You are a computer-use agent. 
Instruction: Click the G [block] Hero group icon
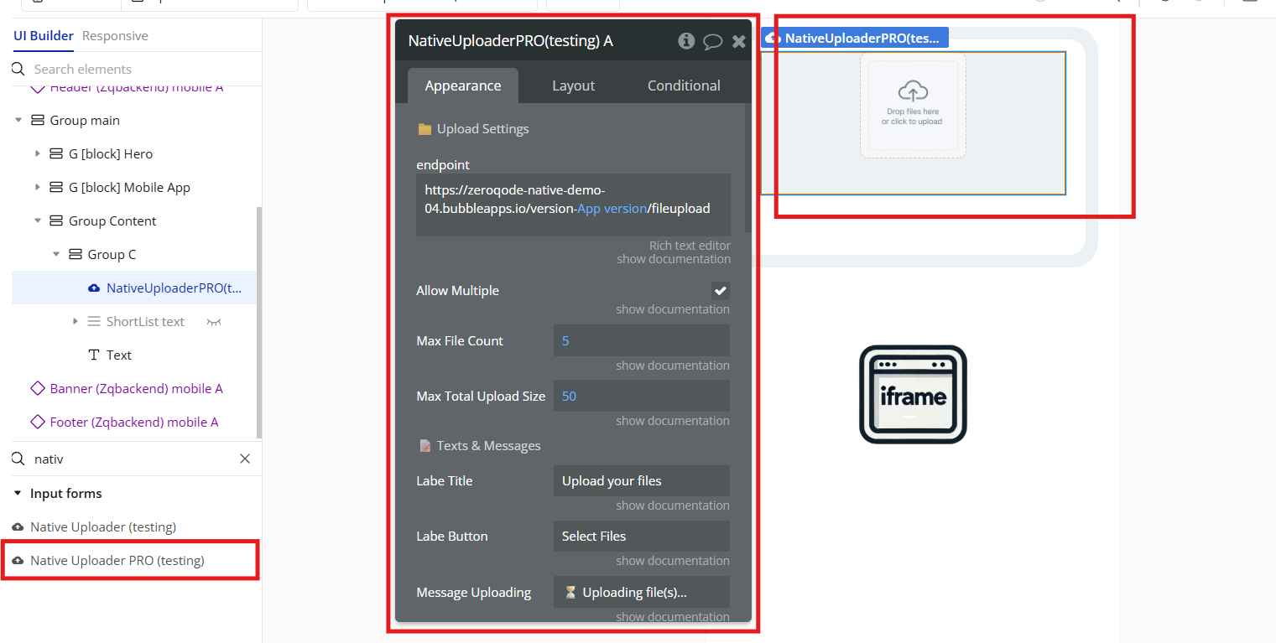[56, 153]
